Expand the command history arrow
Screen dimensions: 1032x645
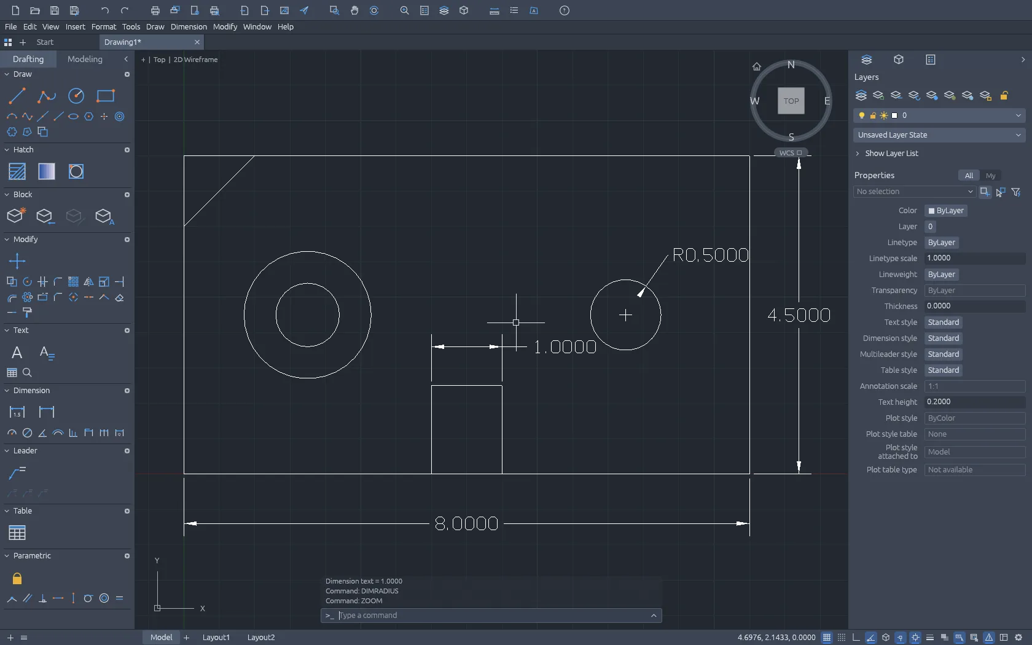tap(654, 616)
